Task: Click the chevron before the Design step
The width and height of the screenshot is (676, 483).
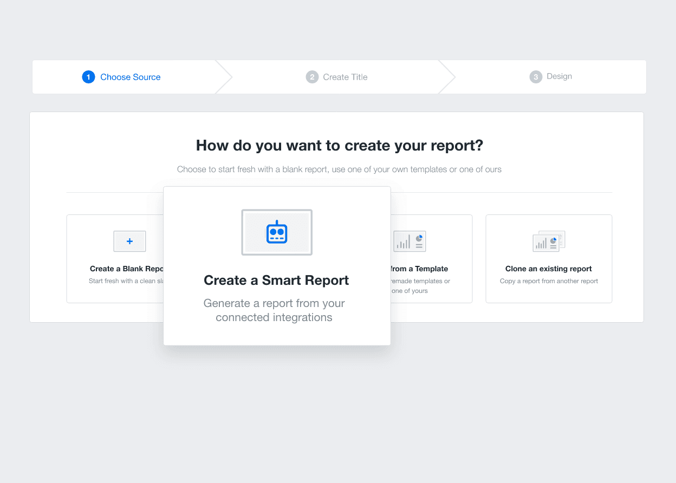Action: 447,77
